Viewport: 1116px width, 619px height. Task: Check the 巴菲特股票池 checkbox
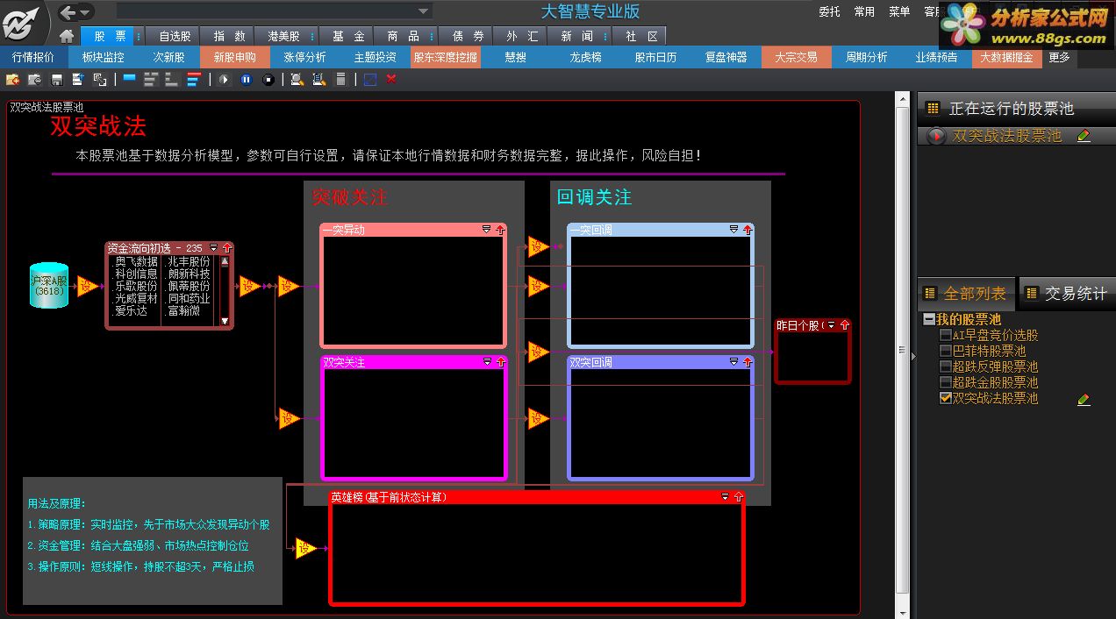(945, 351)
